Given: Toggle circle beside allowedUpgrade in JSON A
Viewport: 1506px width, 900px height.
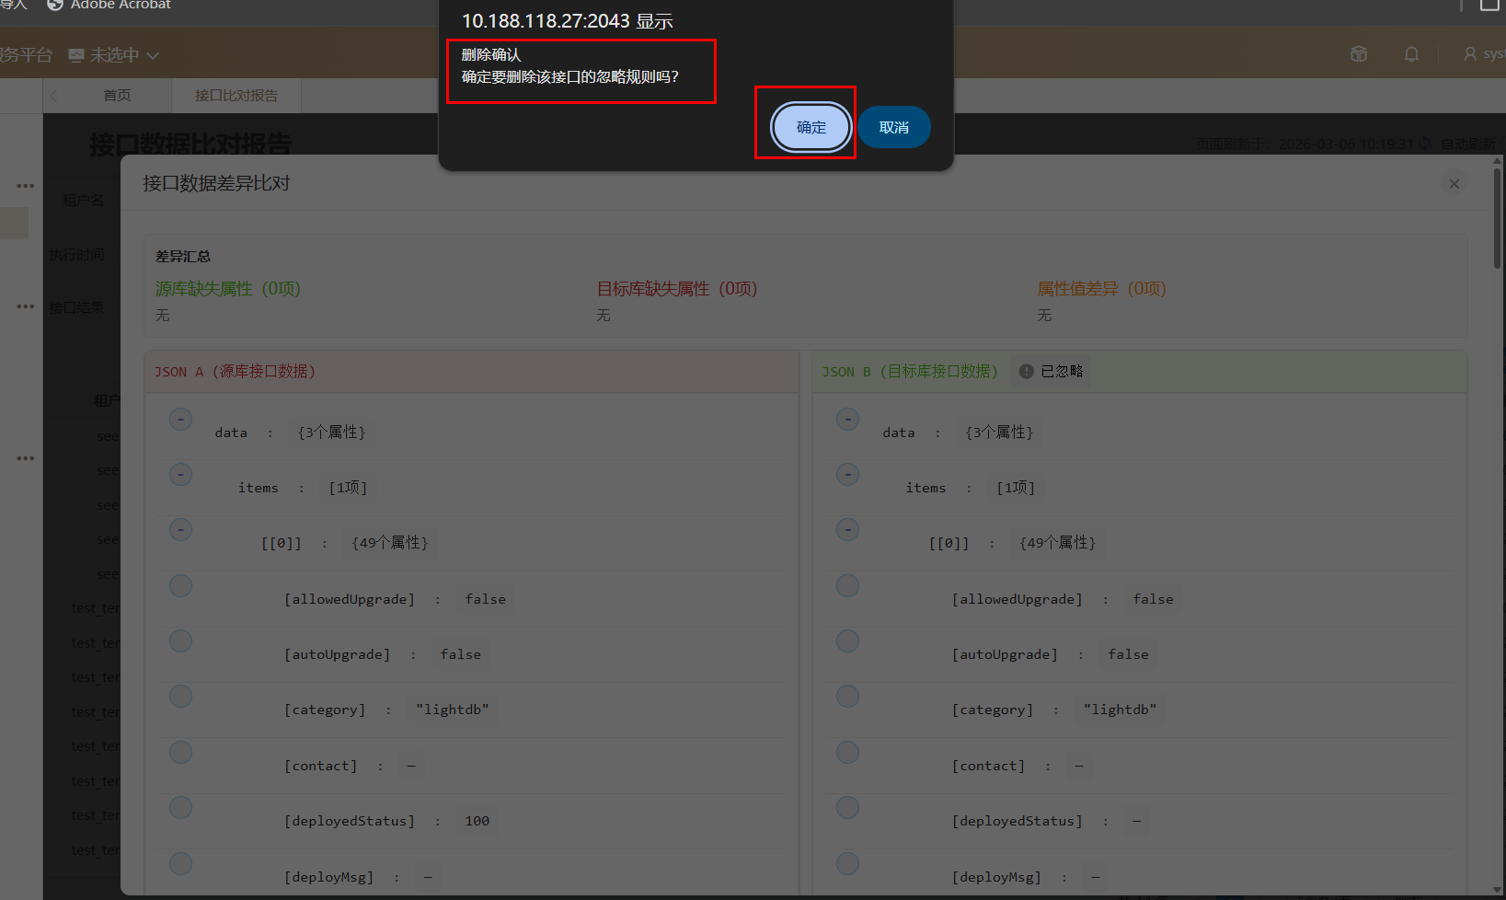Looking at the screenshot, I should click(180, 586).
